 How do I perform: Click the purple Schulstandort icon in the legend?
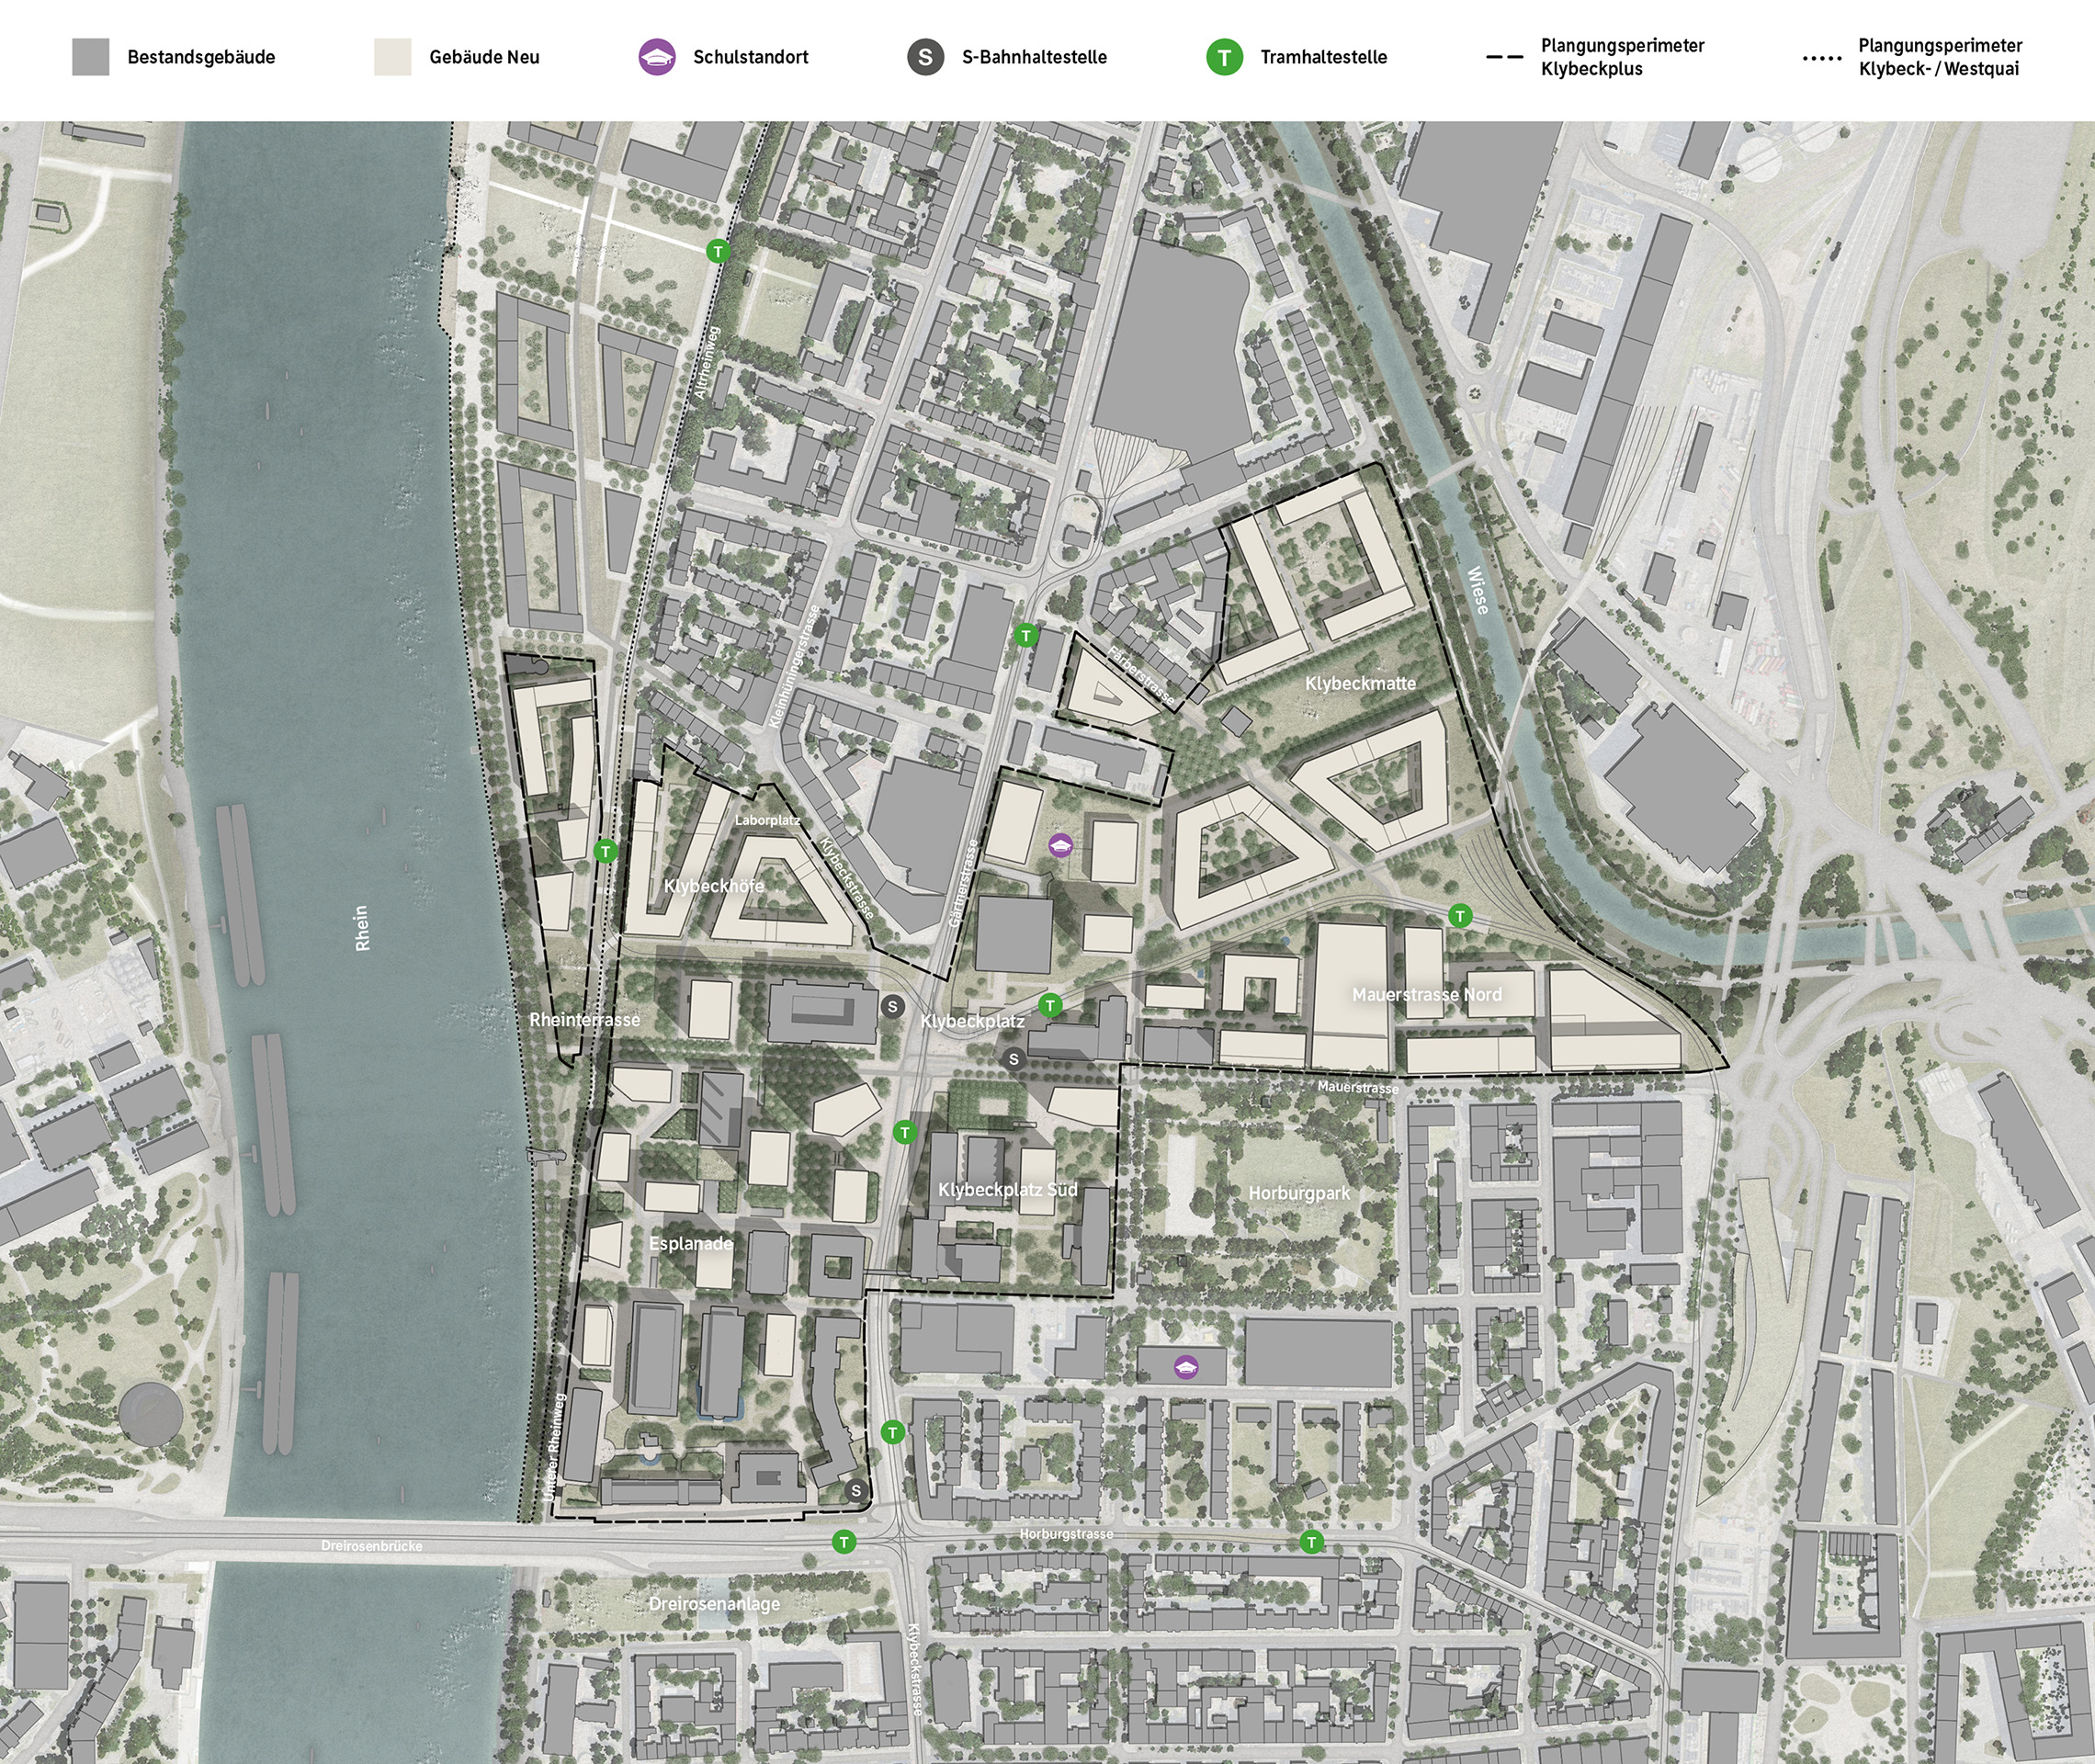click(656, 57)
